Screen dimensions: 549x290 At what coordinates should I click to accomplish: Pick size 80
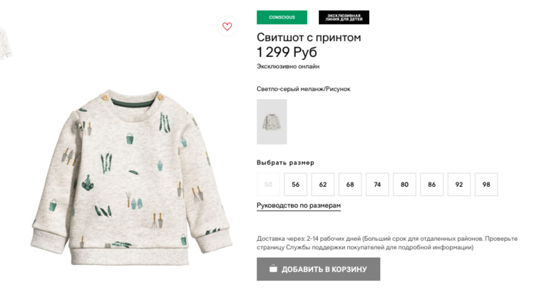404,185
